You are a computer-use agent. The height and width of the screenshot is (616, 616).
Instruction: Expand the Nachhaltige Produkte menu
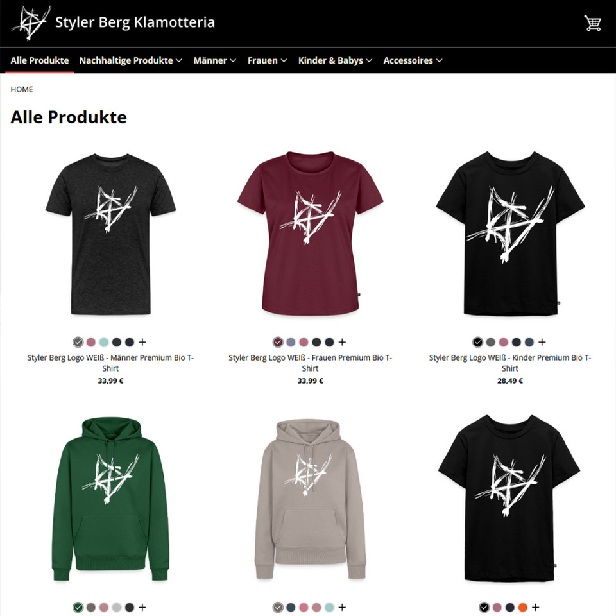(131, 60)
